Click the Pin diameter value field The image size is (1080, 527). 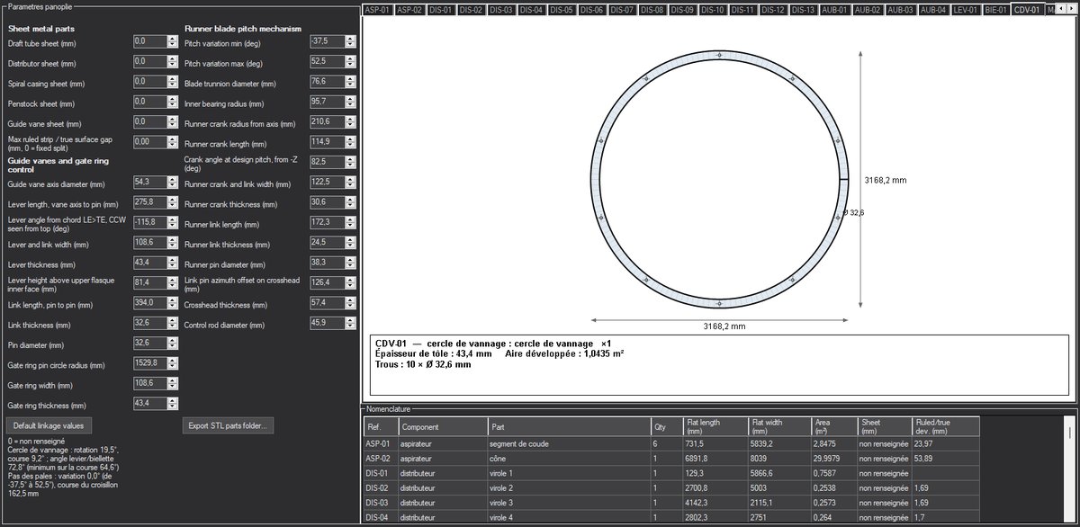pos(149,344)
